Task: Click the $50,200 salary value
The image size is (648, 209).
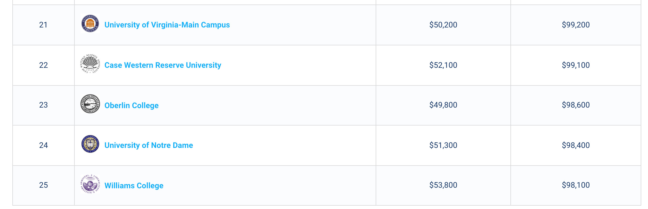Action: coord(443,25)
